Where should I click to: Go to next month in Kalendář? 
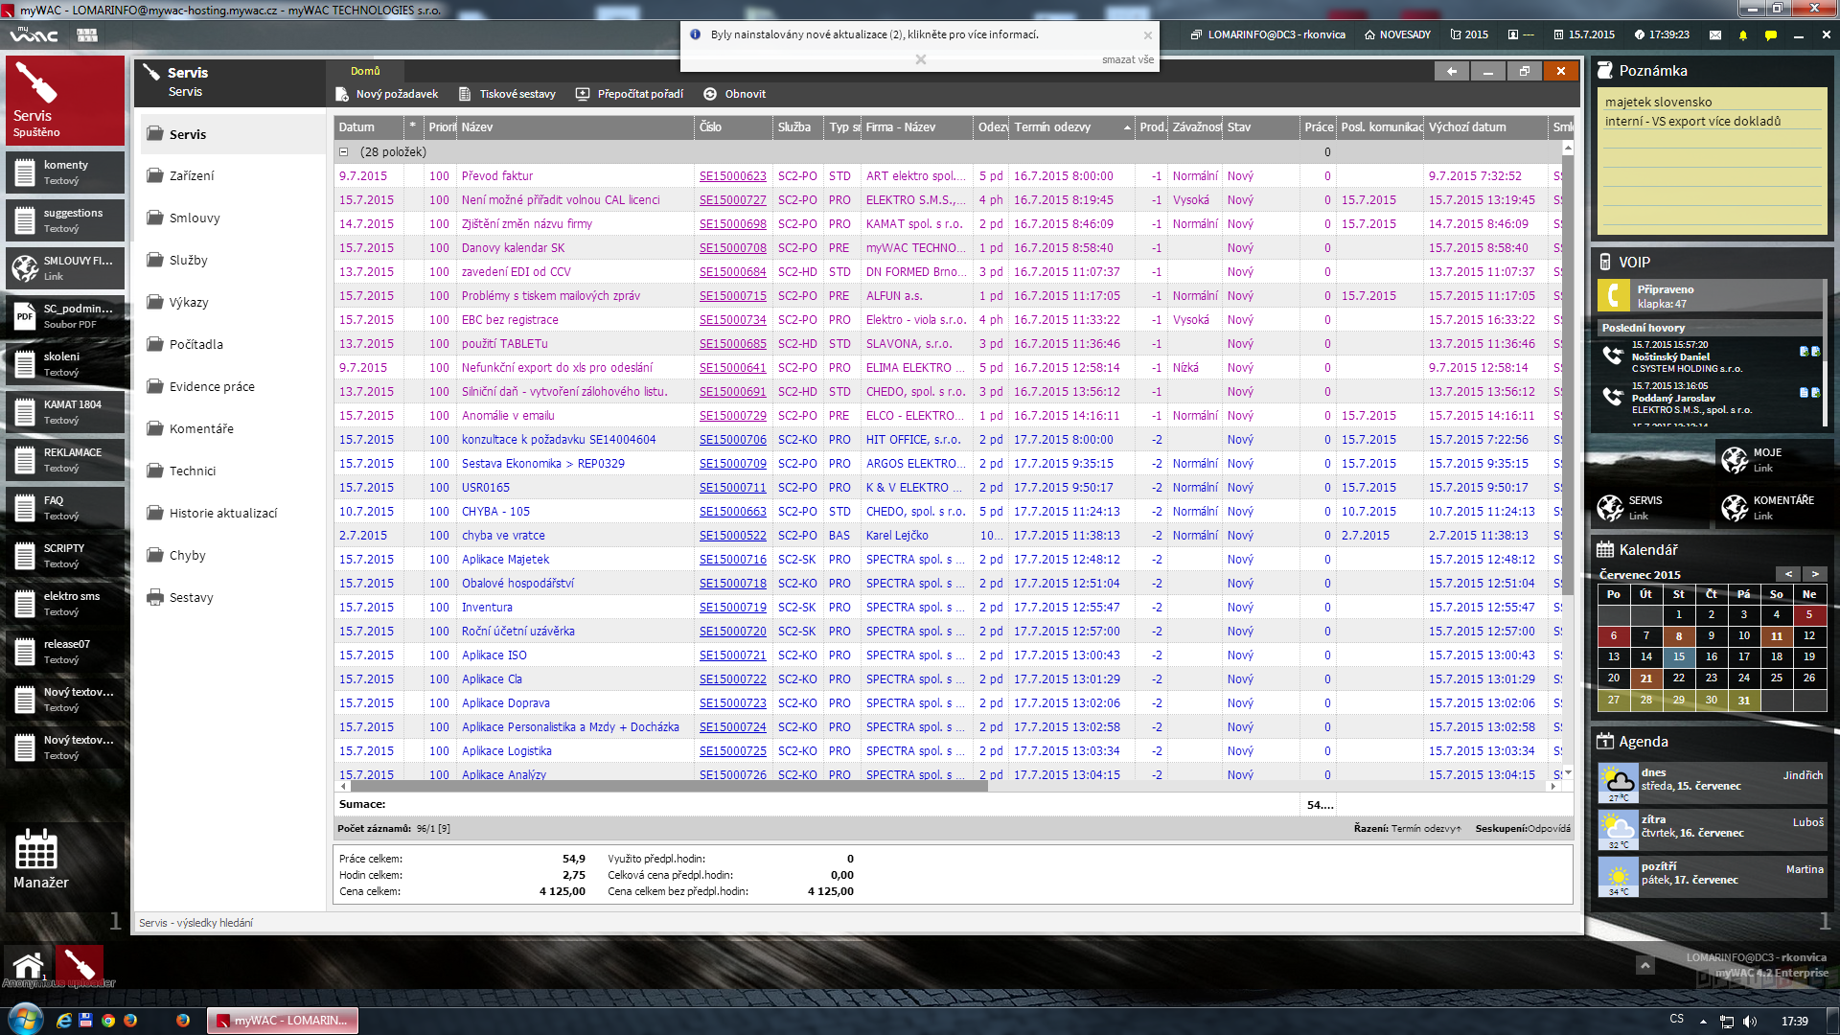point(1814,574)
